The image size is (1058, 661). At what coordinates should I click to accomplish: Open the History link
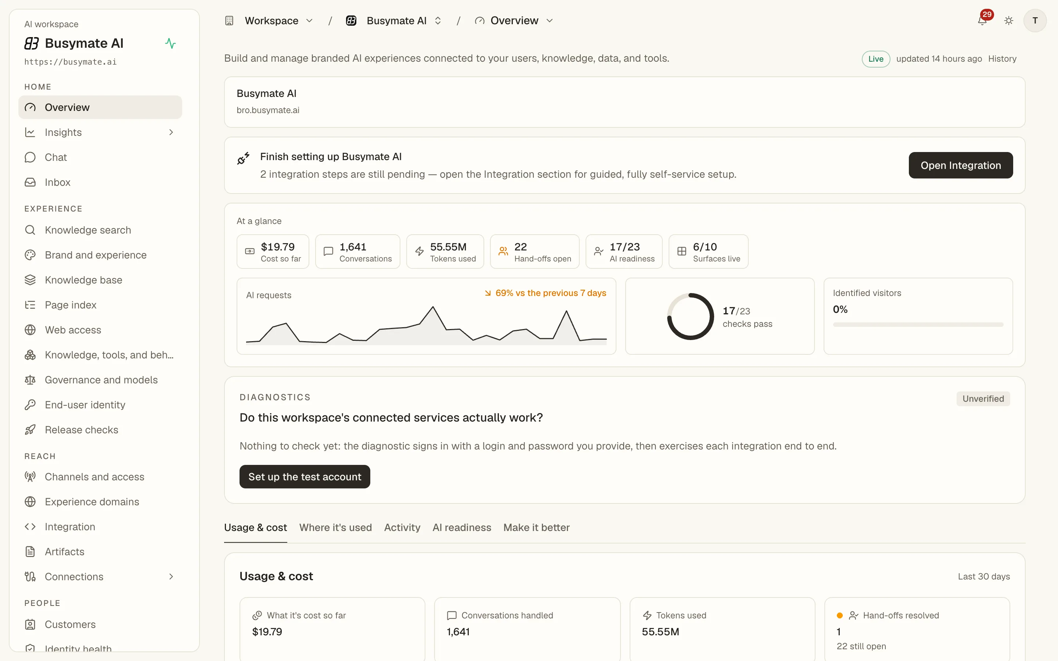click(x=1002, y=59)
